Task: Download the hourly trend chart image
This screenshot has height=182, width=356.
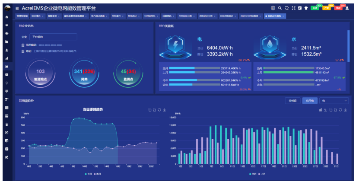Action: click(x=164, y=110)
